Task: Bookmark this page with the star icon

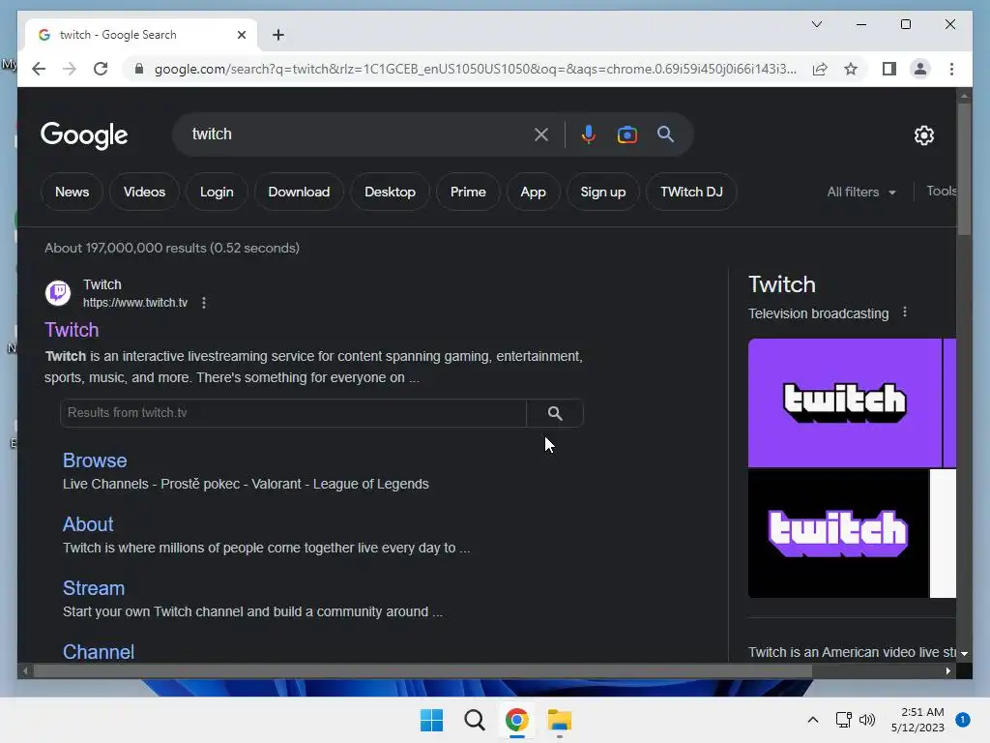Action: (x=851, y=69)
